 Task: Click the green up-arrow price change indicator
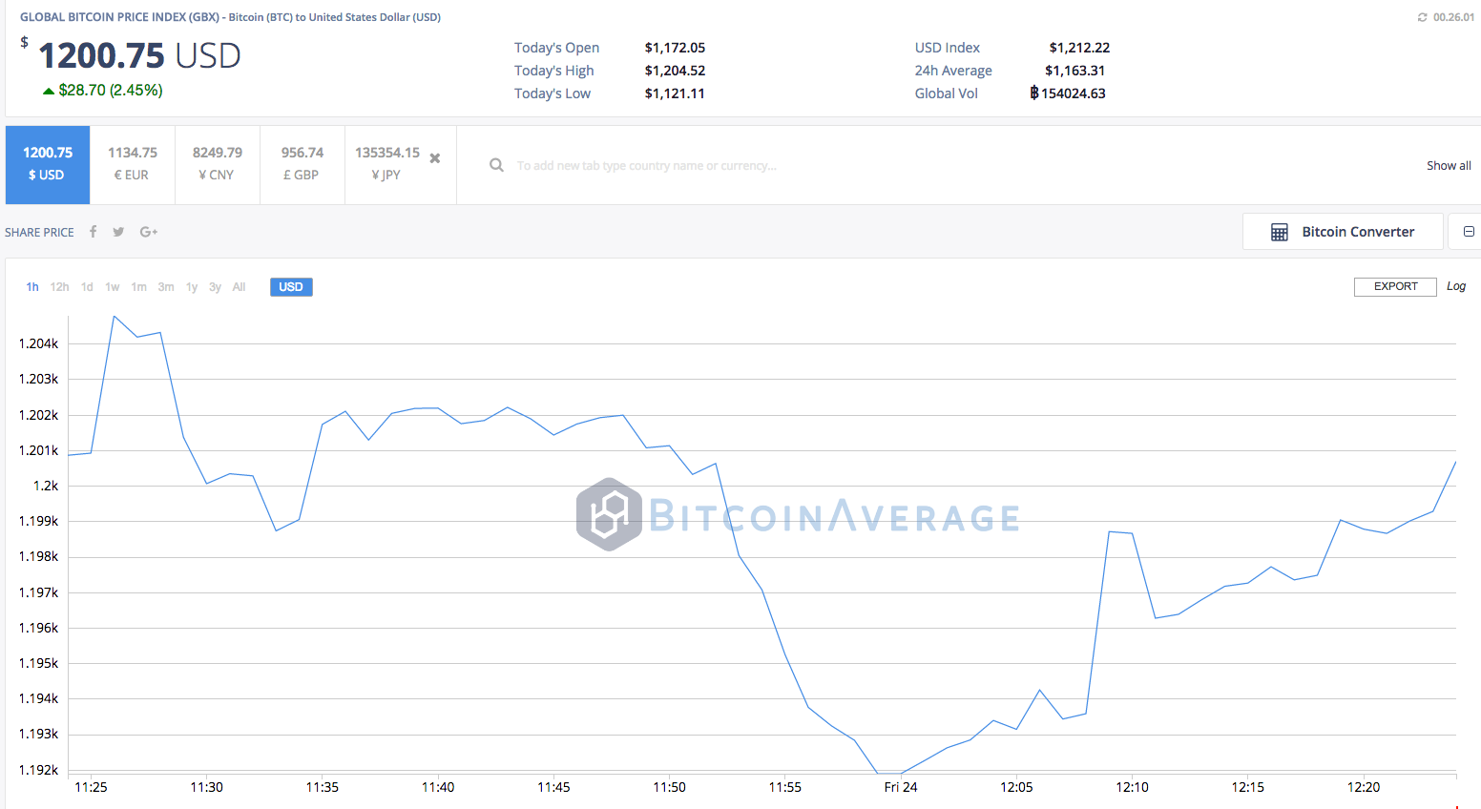click(48, 91)
